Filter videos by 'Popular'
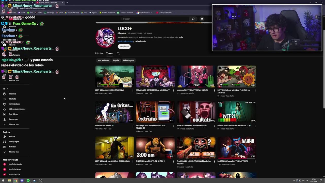Image resolution: width=325 pixels, height=183 pixels. point(116,60)
